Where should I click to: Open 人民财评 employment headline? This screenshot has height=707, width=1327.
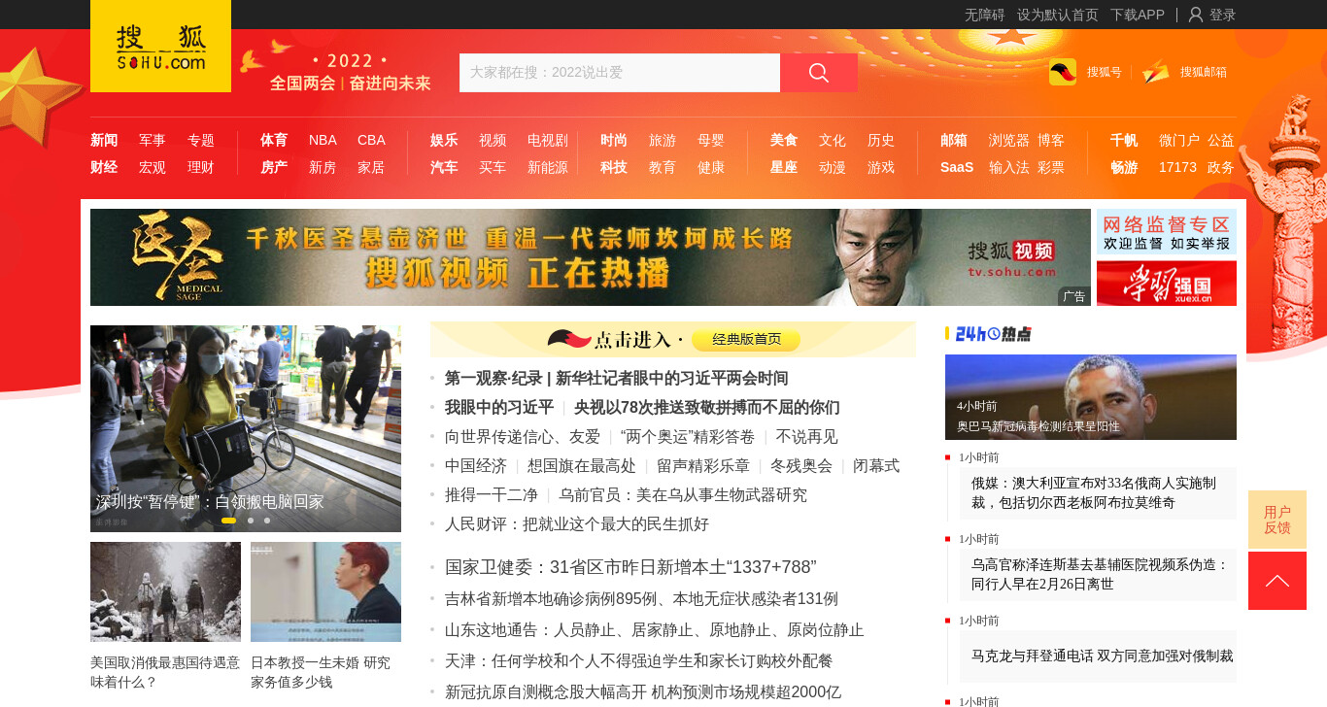577,523
